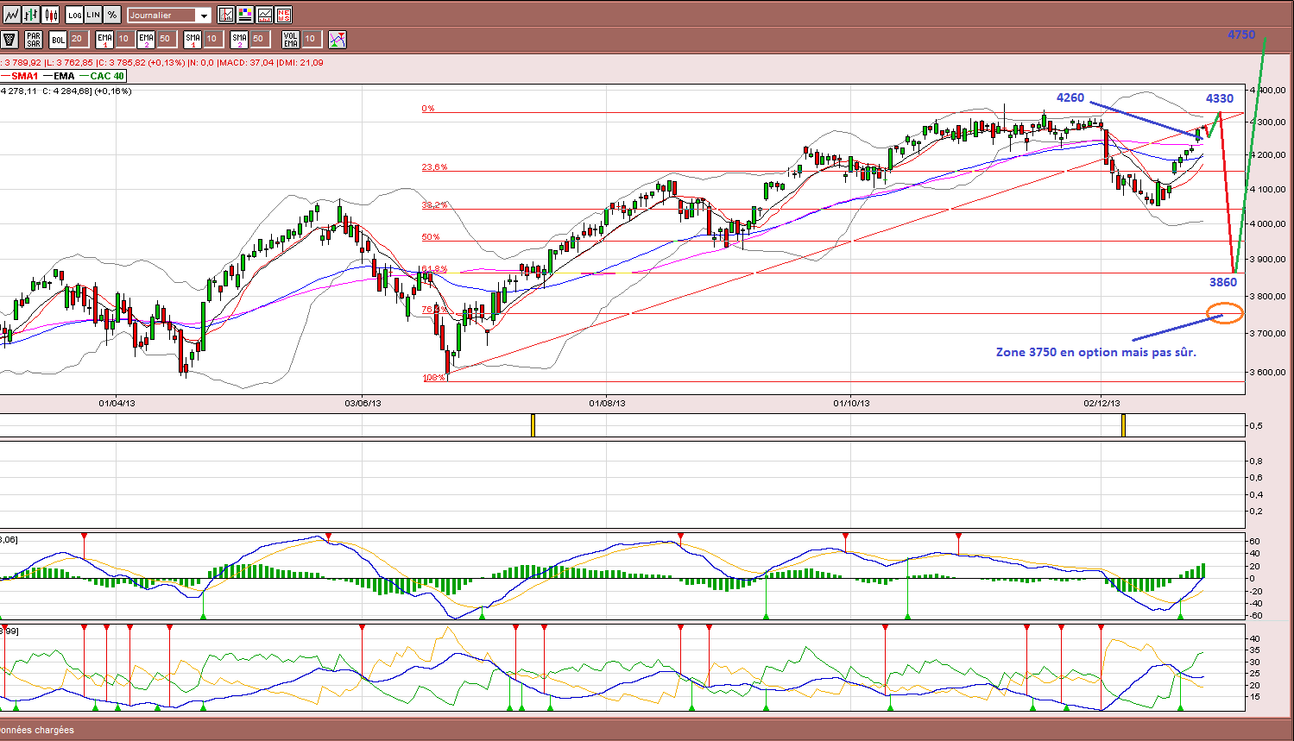Click the 0% Fibonacci level label

pos(428,109)
